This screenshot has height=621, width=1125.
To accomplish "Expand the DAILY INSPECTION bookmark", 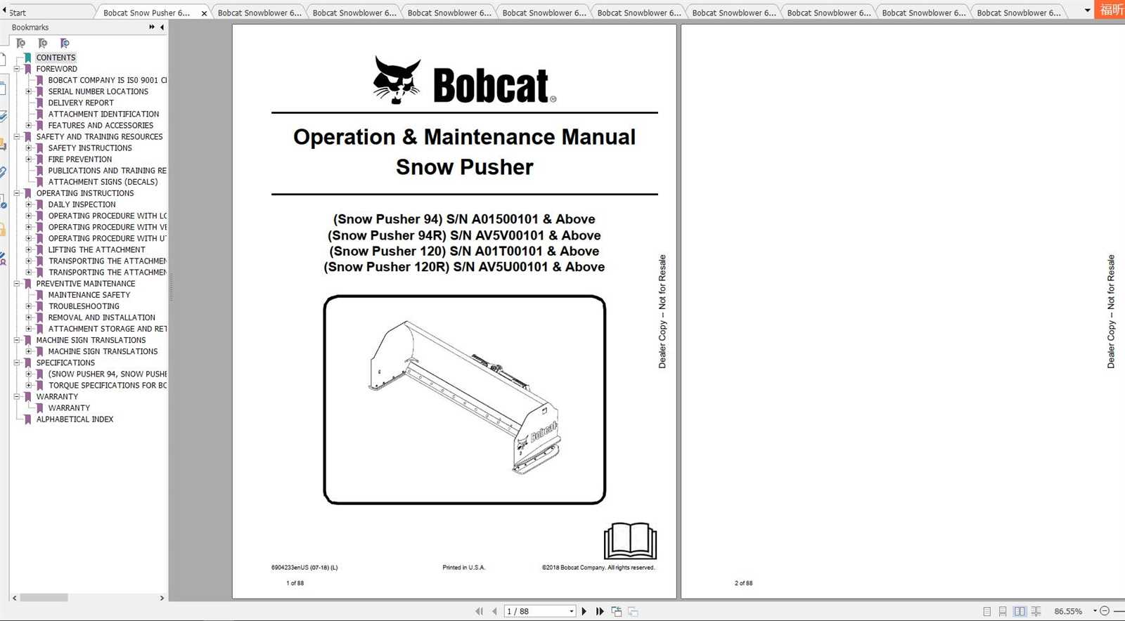I will click(x=29, y=204).
